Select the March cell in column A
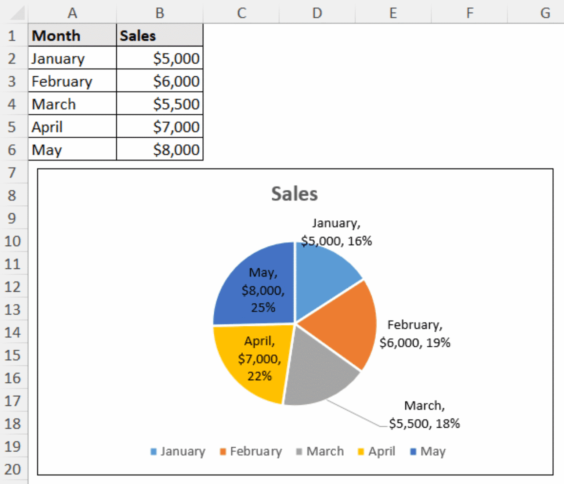The image size is (564, 484). [72, 104]
